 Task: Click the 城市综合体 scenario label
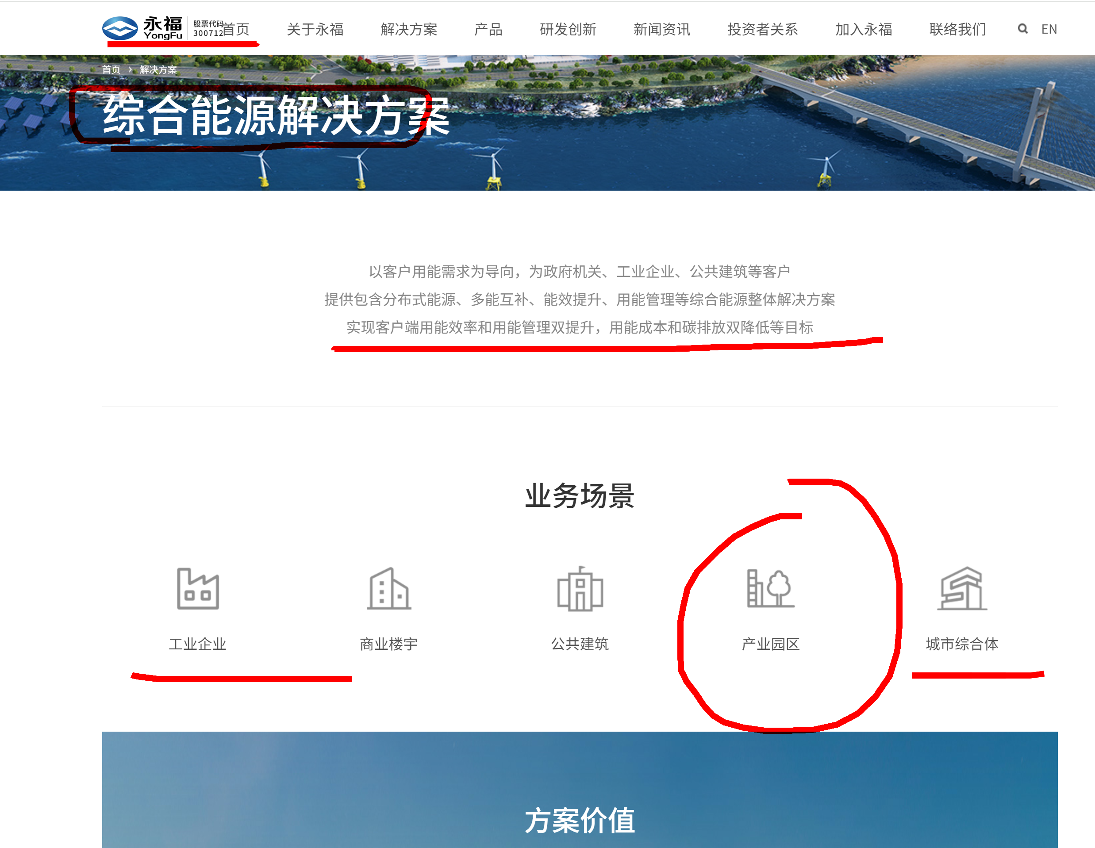(x=962, y=644)
